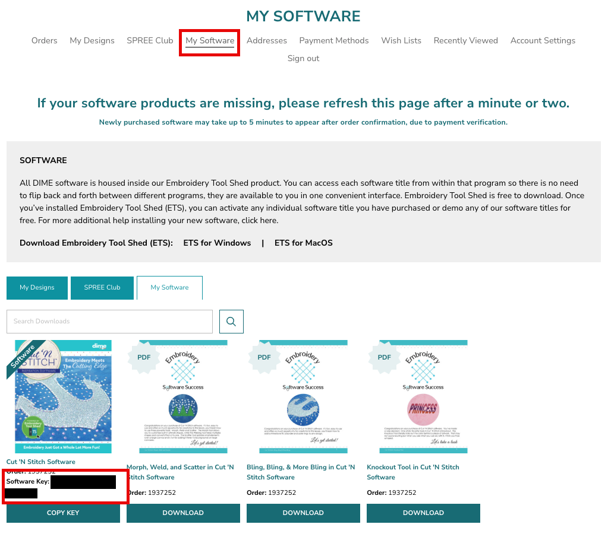This screenshot has width=608, height=537.
Task: Open Account Settings
Action: point(543,41)
